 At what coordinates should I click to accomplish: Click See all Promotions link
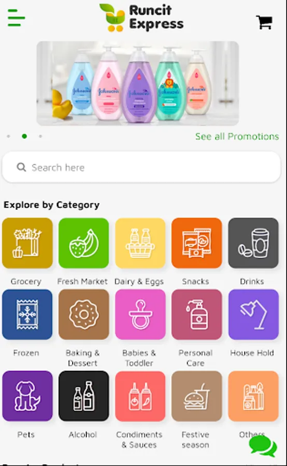coord(237,136)
